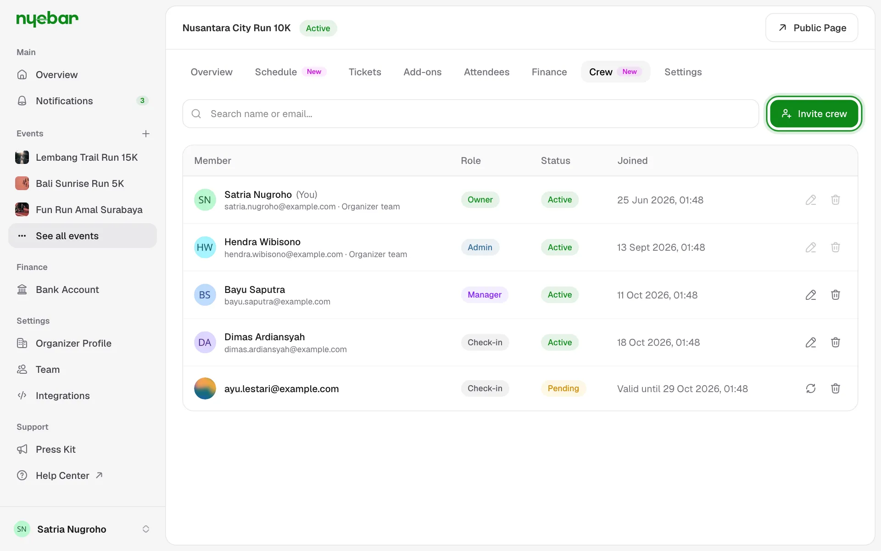Image resolution: width=881 pixels, height=551 pixels.
Task: Delete Bayu Saputra from crew
Action: (836, 295)
